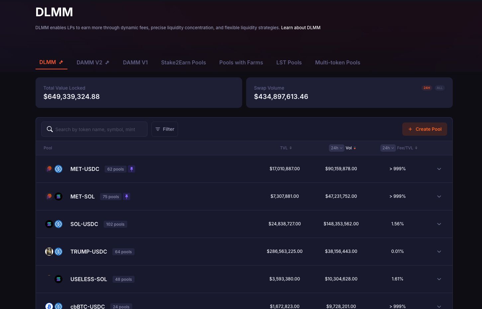Click the pin icon beside MET-USDC
The image size is (482, 309).
click(x=132, y=169)
